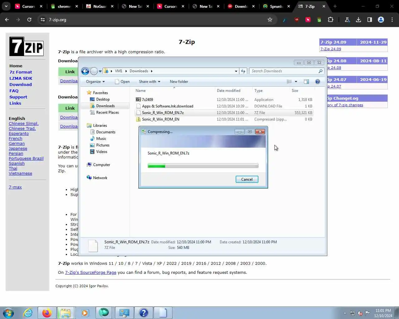Click the compression progress bar
399x319 pixels.
[x=203, y=166]
